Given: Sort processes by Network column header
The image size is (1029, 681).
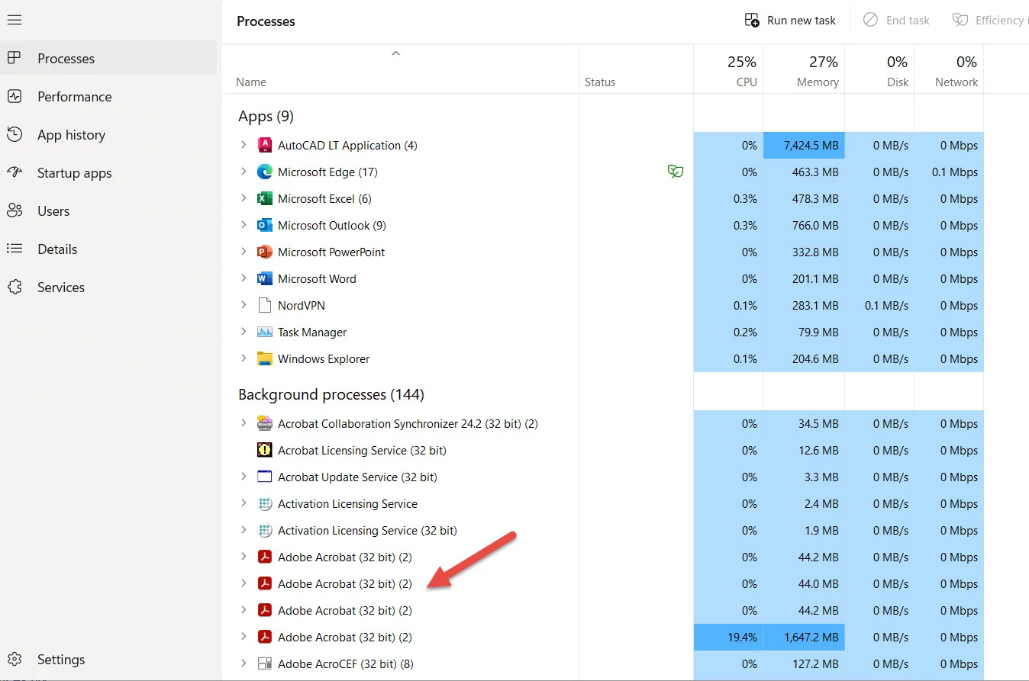Looking at the screenshot, I should (949, 69).
